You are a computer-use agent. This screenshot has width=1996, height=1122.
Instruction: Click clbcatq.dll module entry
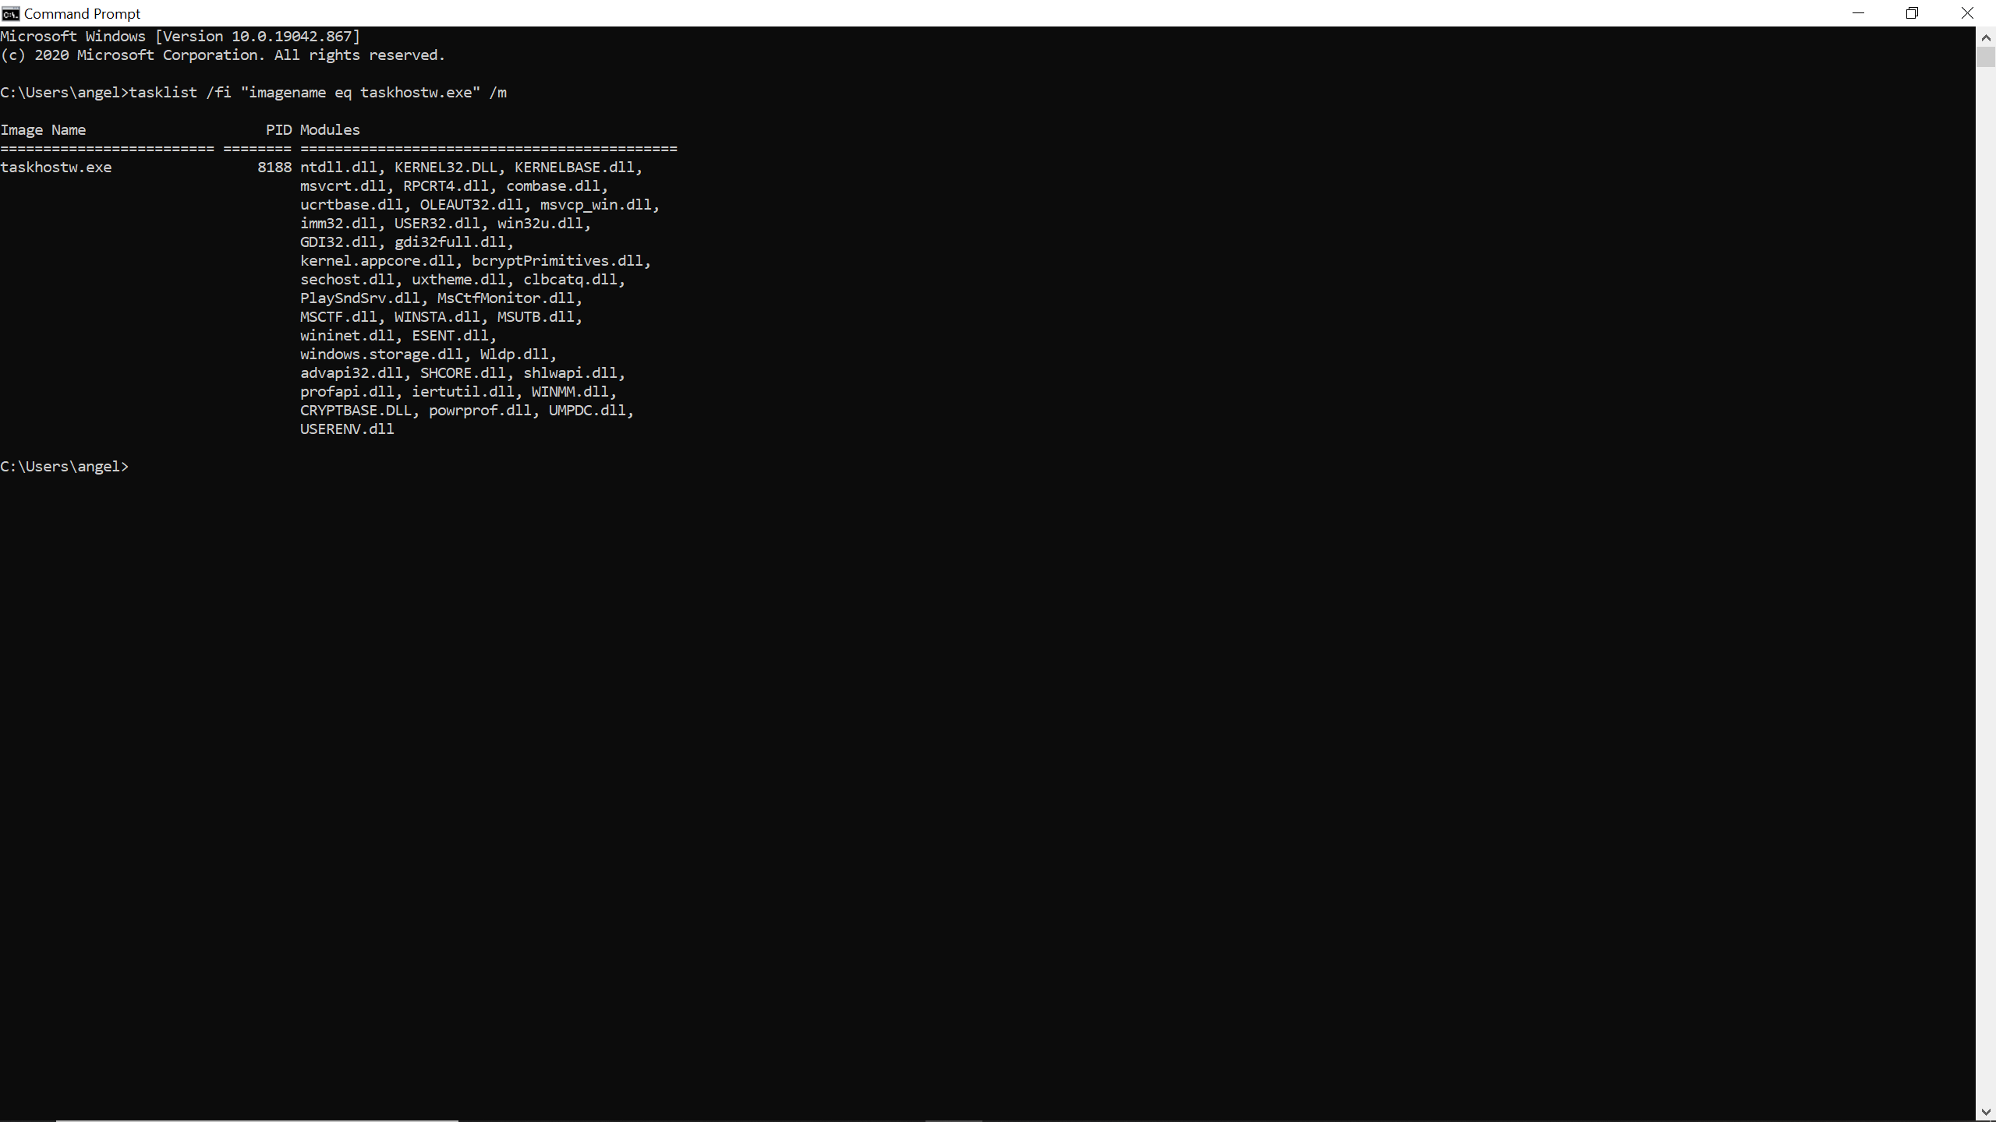(570, 280)
